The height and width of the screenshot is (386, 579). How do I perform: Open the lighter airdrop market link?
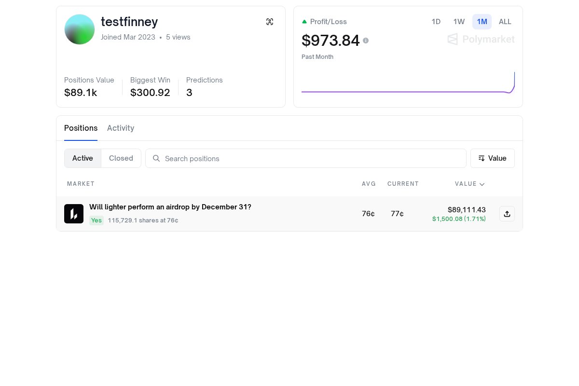coord(170,207)
